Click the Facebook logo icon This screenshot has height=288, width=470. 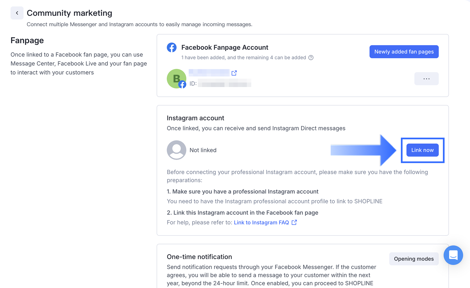[172, 48]
